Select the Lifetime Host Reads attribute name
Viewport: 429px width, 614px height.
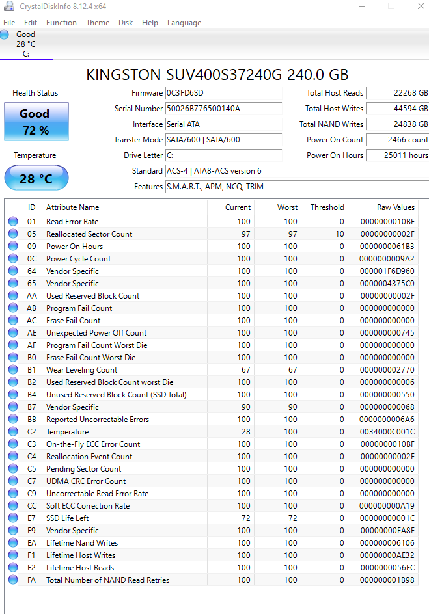coord(80,567)
